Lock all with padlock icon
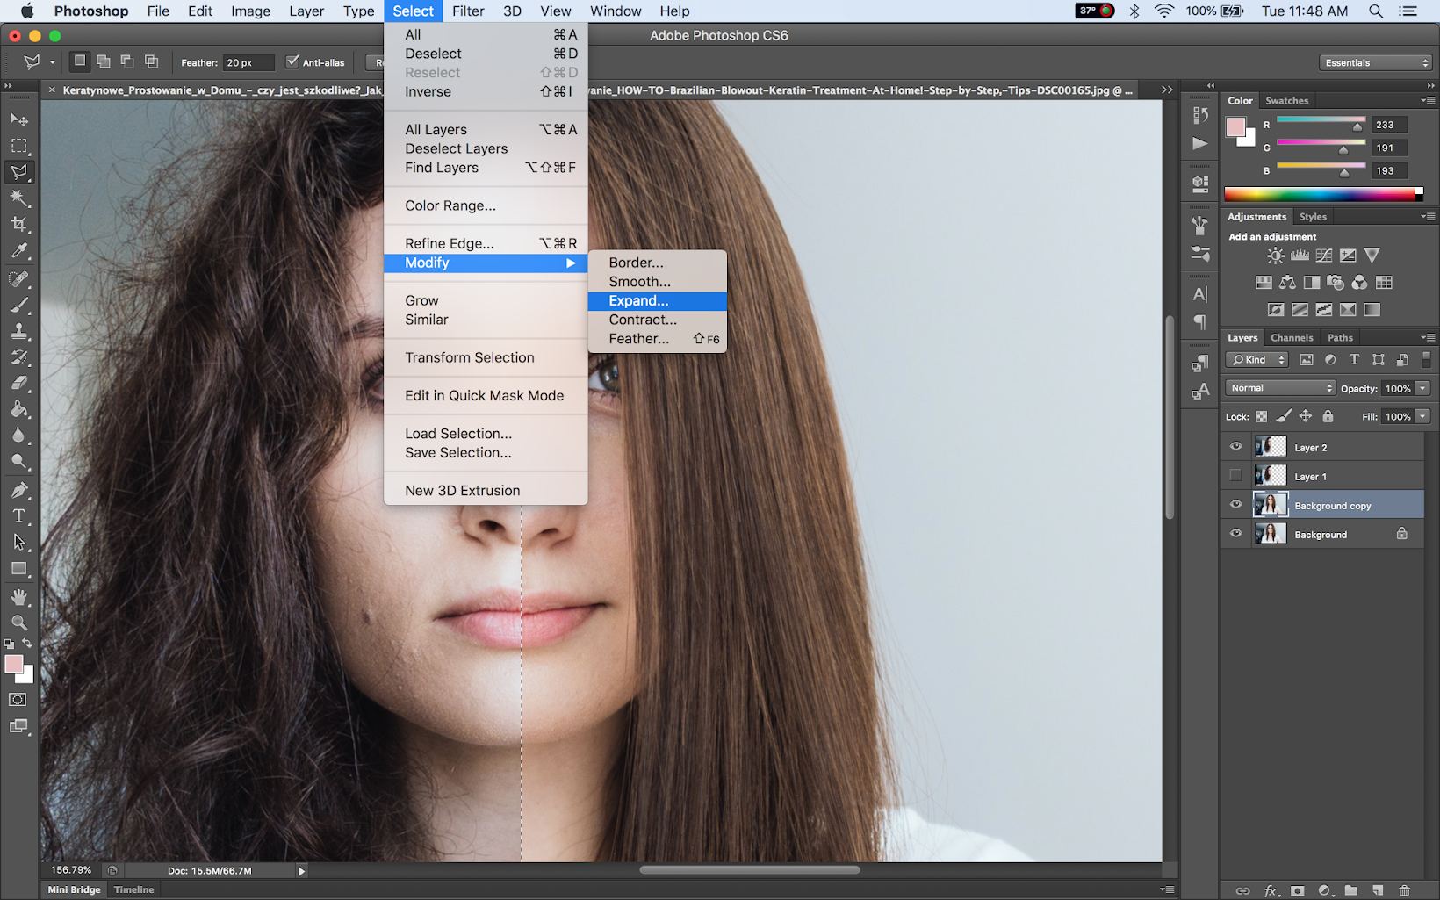 [1328, 416]
